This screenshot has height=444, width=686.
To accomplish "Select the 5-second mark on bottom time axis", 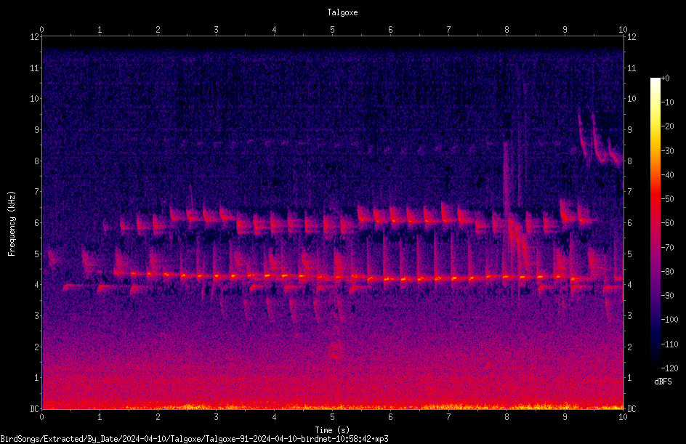I will [333, 417].
